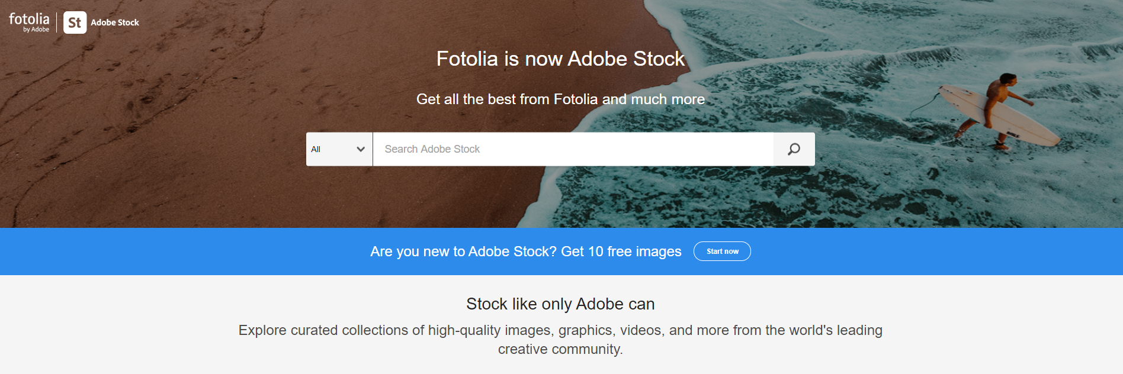Click the 'Get 10 free images' offer text
1123x374 pixels.
pyautogui.click(x=621, y=252)
